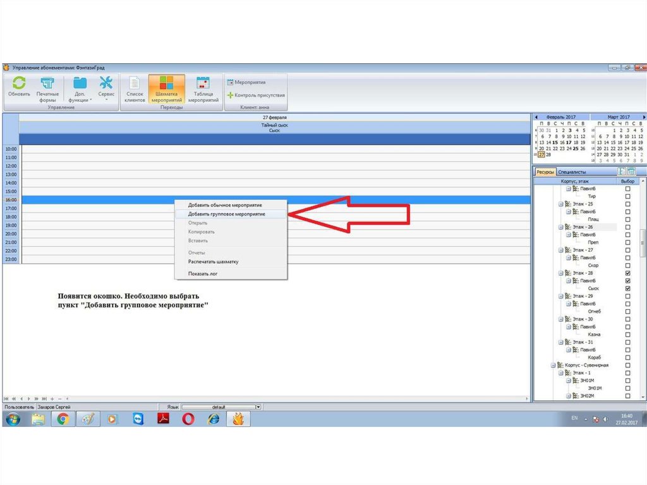Viewport: 647px width, 485px height.
Task: Uncheck the Этаж - 28 checkbox
Action: [x=627, y=273]
